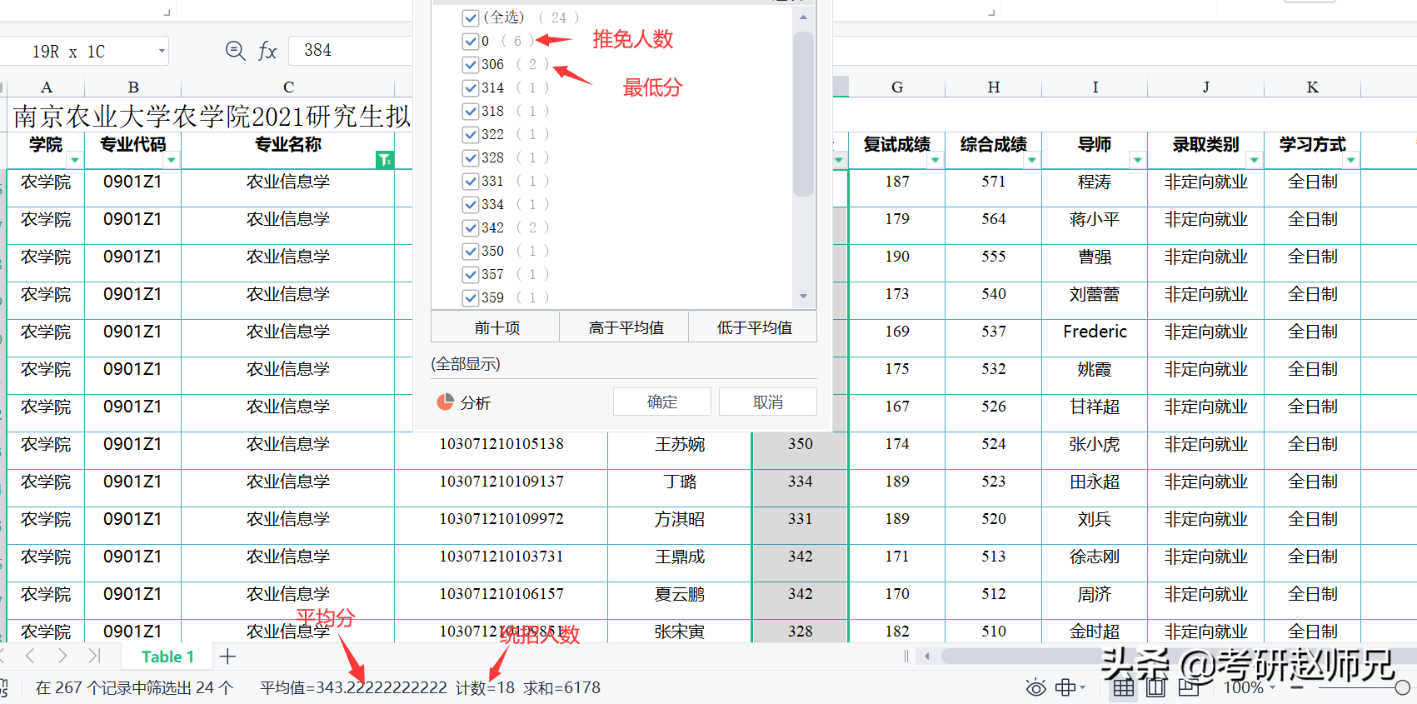
Task: Select column G header
Action: coord(897,87)
